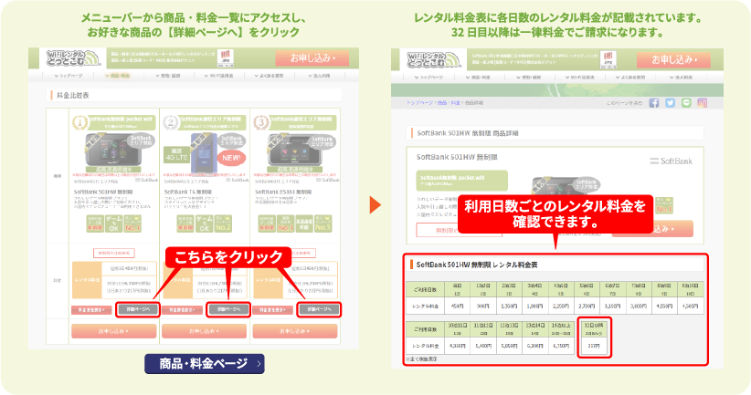Open the SoftBank E5383 device image
This screenshot has height=395, width=751.
pos(294,150)
